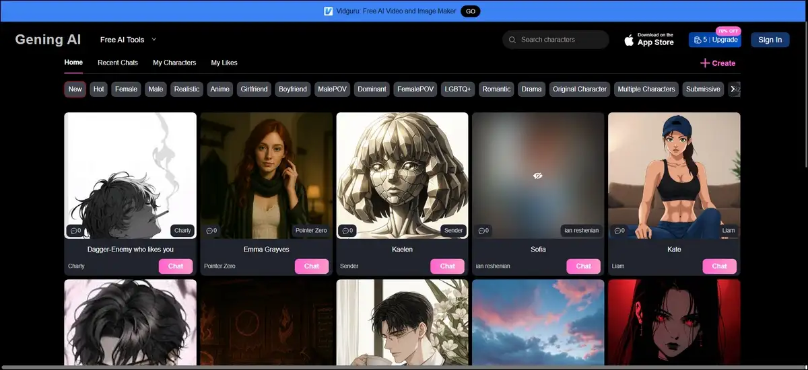Viewport: 808px width, 370px height.
Task: Open the Kaelen character title
Action: point(402,249)
